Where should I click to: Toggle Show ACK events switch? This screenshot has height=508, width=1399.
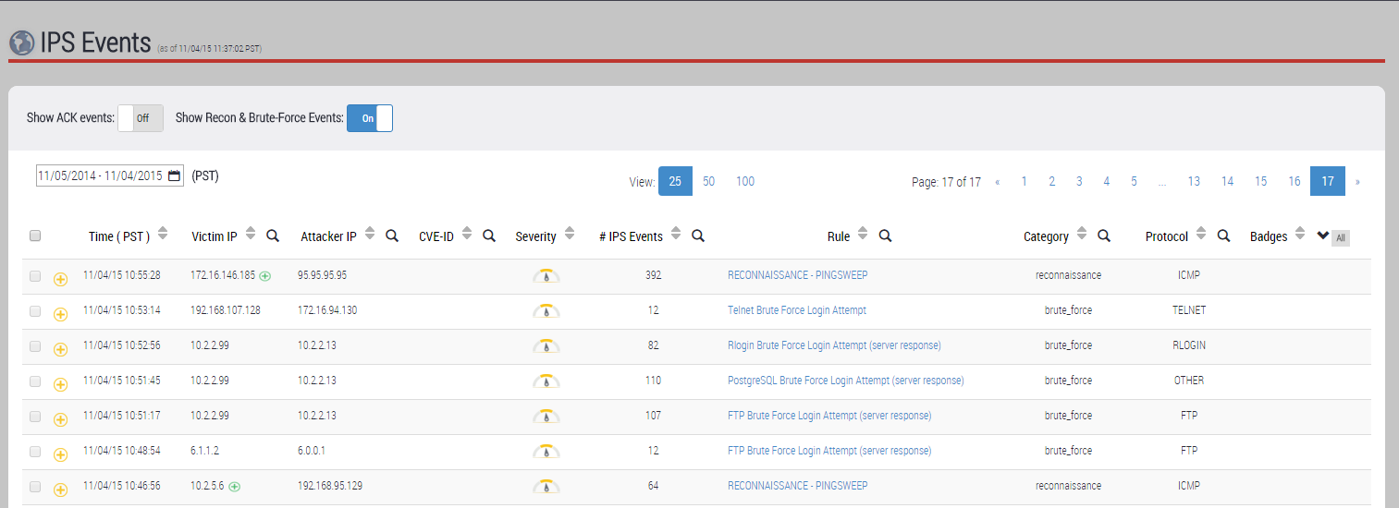[x=141, y=118]
